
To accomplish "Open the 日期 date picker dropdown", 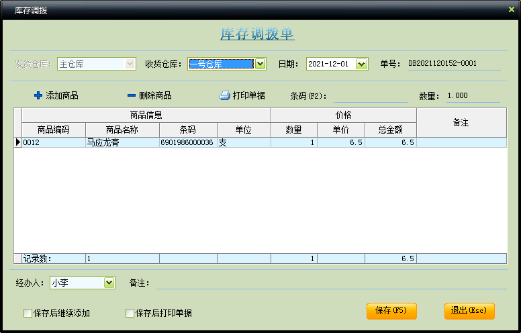I will point(361,64).
